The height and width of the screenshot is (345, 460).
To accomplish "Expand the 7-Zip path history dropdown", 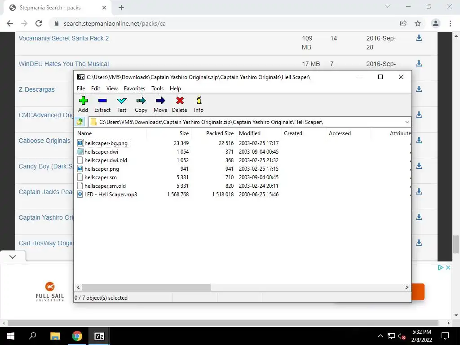I will click(x=407, y=122).
